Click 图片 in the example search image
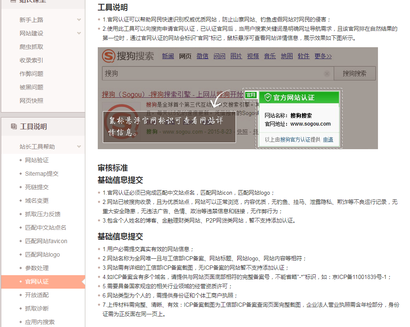Image resolution: width=410 pixels, height=327 pixels. tap(236, 56)
